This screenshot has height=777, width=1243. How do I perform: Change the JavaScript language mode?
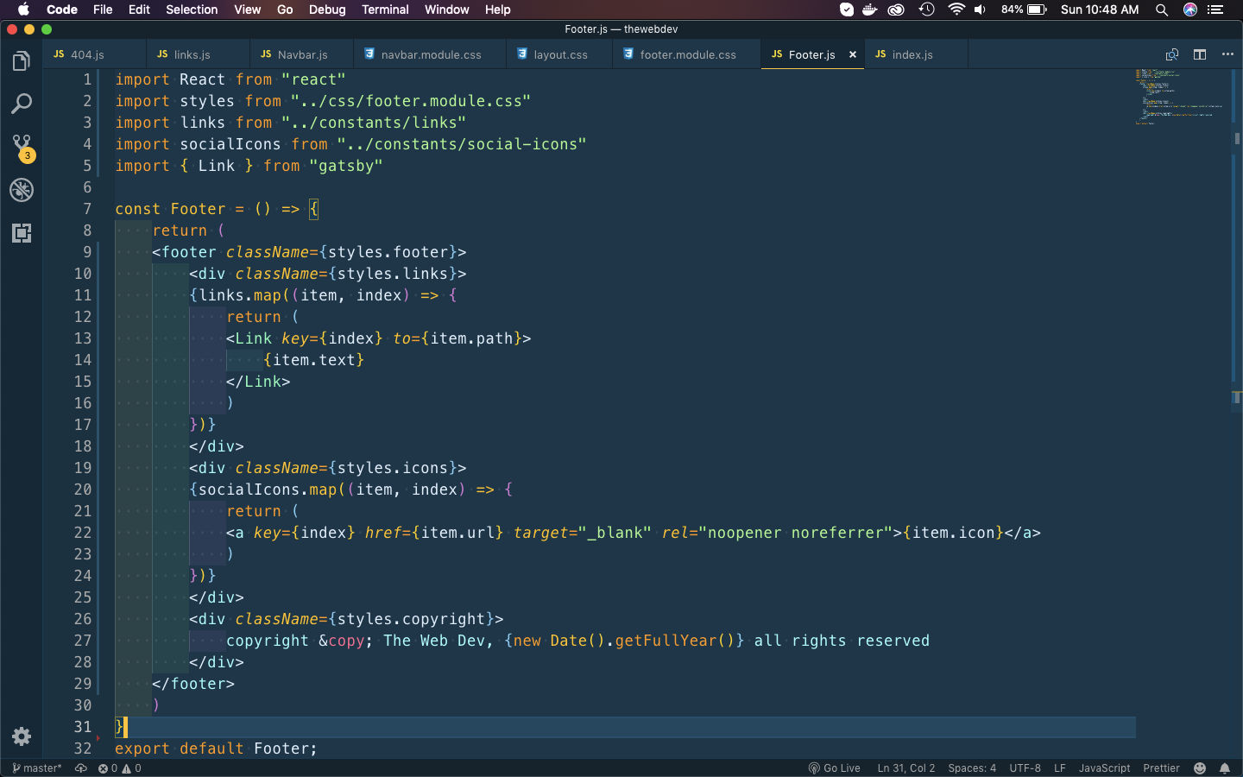[1104, 768]
